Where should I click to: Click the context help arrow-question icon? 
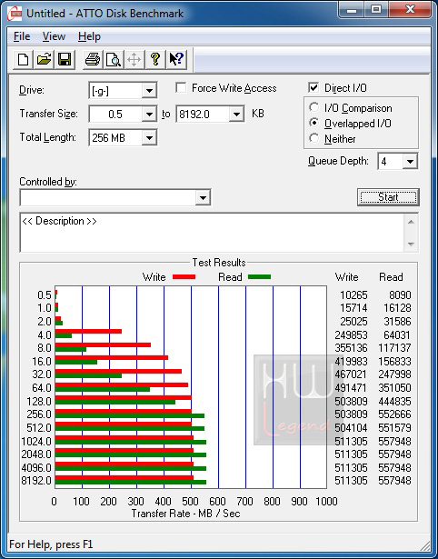pos(176,59)
